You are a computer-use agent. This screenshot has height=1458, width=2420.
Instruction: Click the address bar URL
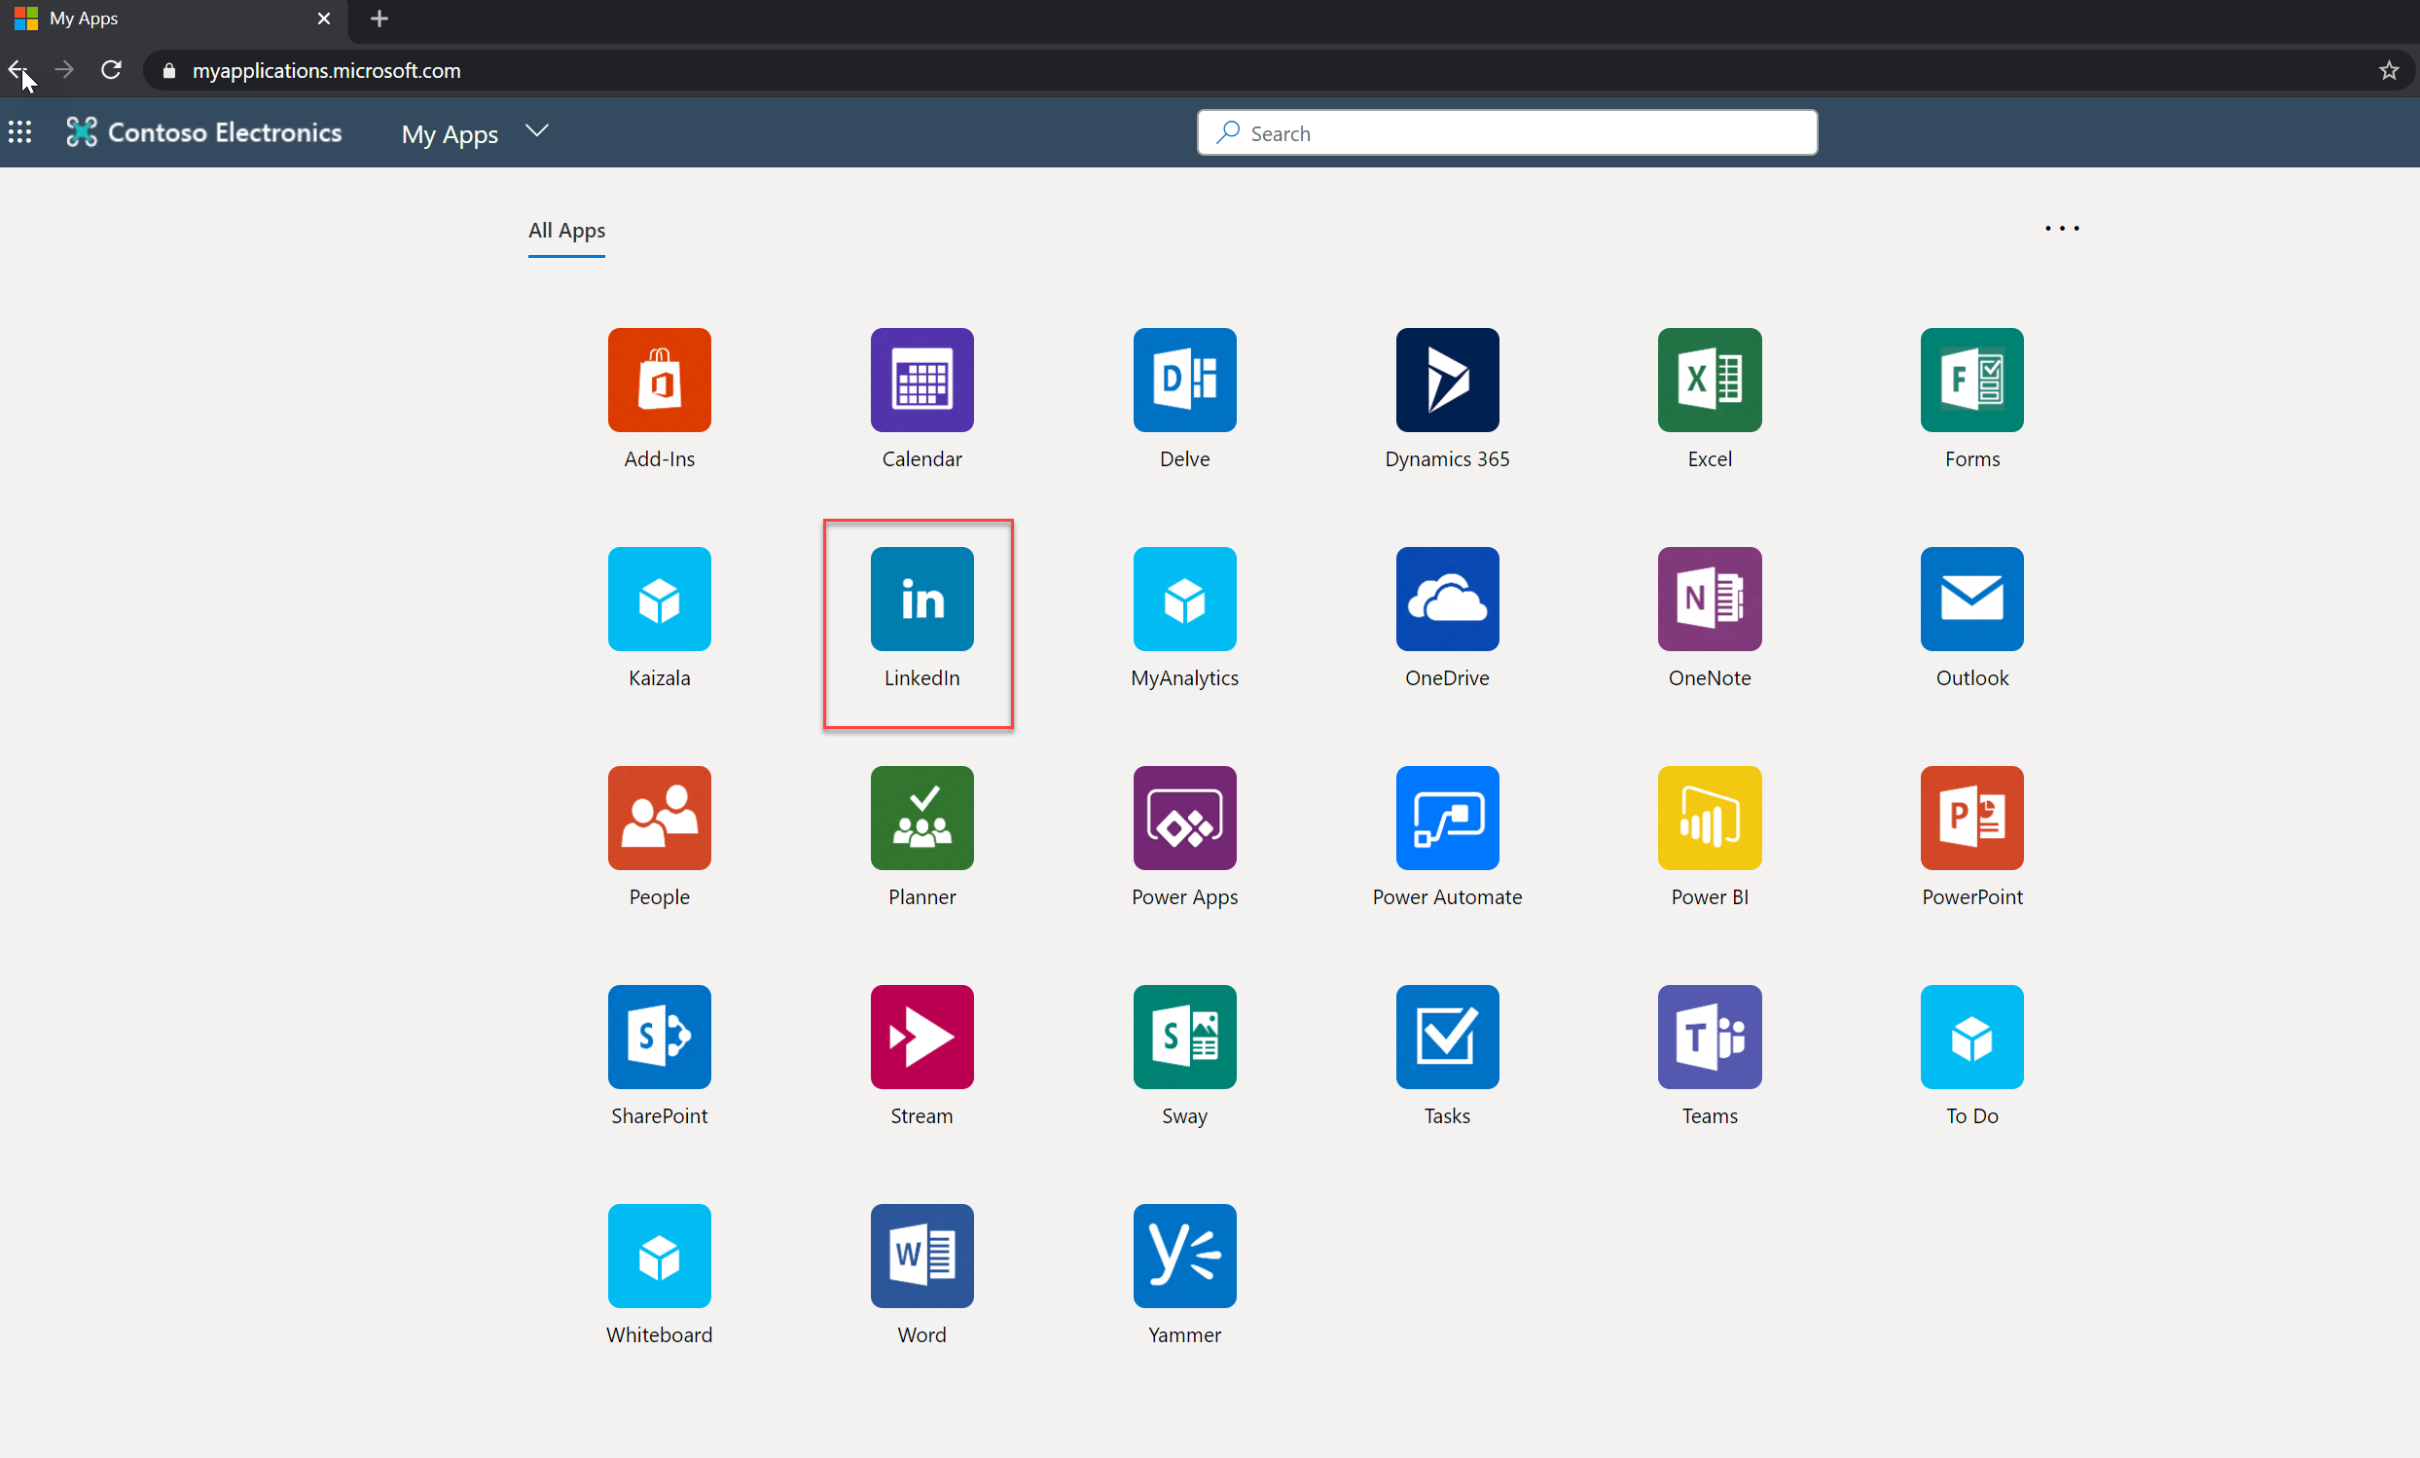(x=326, y=71)
